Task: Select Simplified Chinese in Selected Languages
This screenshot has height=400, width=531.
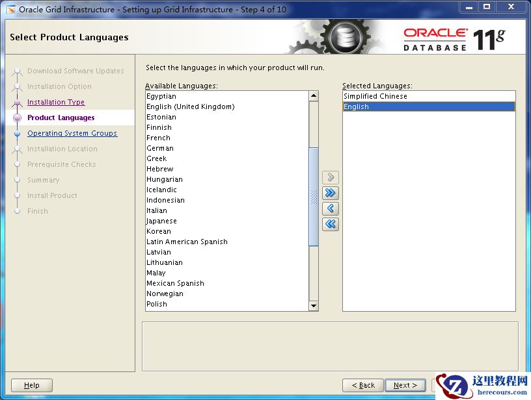Action: coord(429,96)
